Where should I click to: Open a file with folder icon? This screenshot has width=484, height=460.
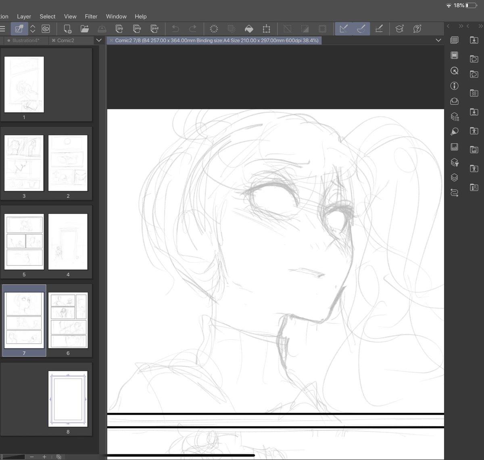point(85,29)
